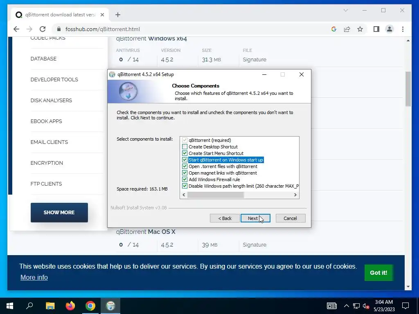Minimize the qBittorrent Setup dialog
419x314 pixels.
coord(264,74)
